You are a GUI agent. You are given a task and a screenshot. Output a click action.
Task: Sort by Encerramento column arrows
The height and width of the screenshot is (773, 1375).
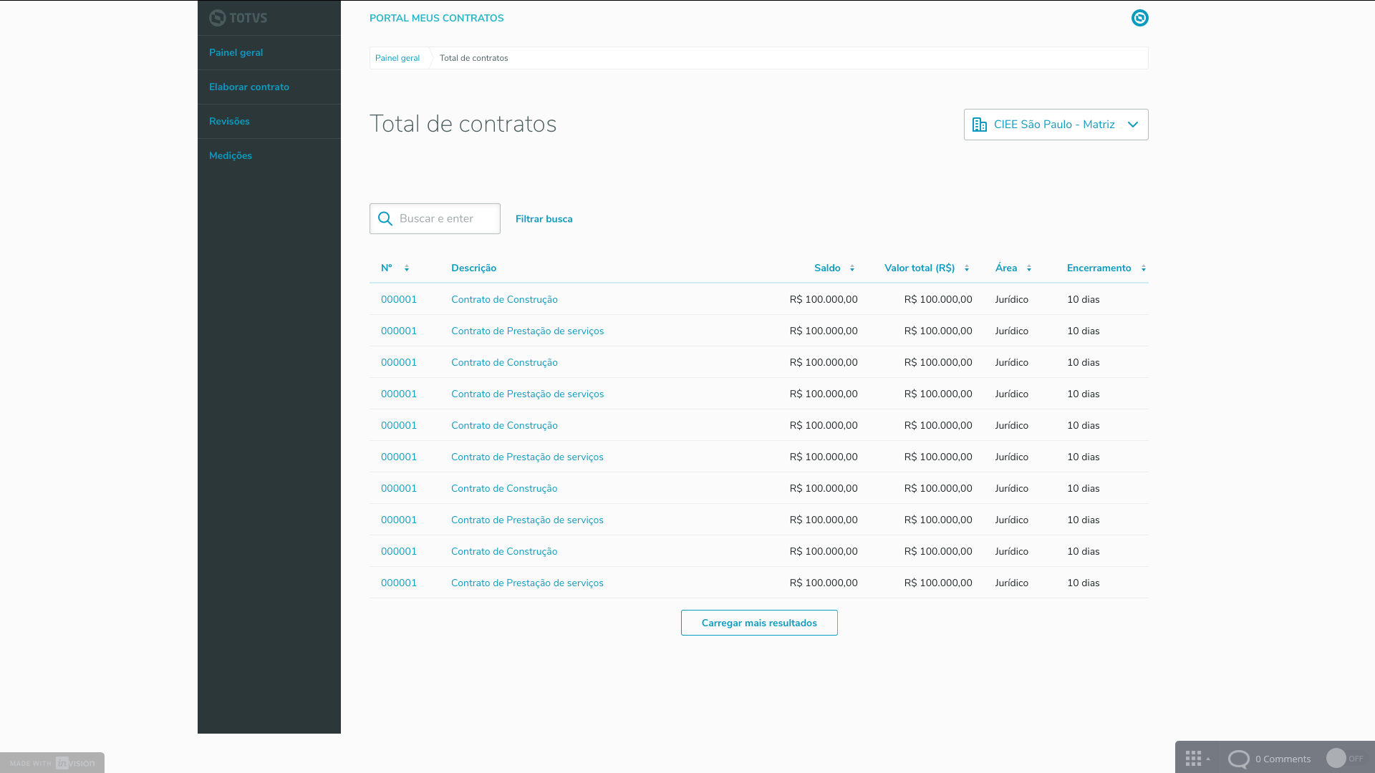pos(1144,268)
